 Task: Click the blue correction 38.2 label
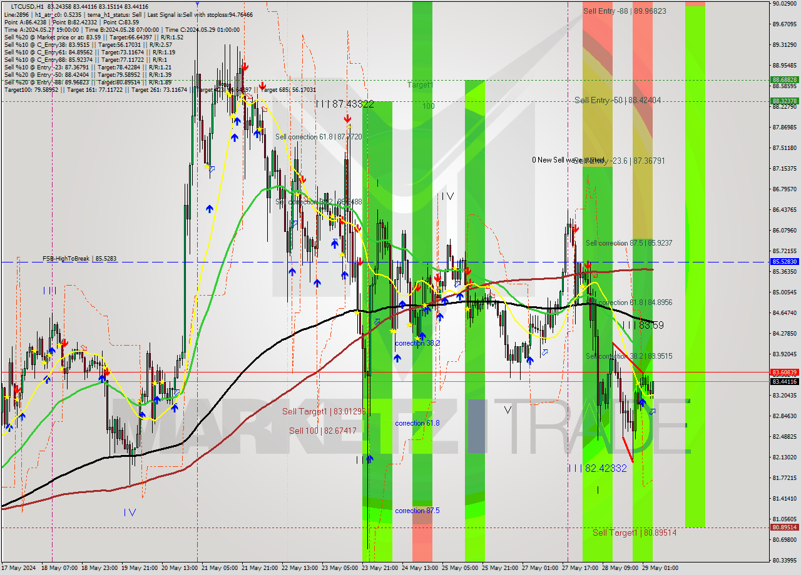(x=417, y=343)
